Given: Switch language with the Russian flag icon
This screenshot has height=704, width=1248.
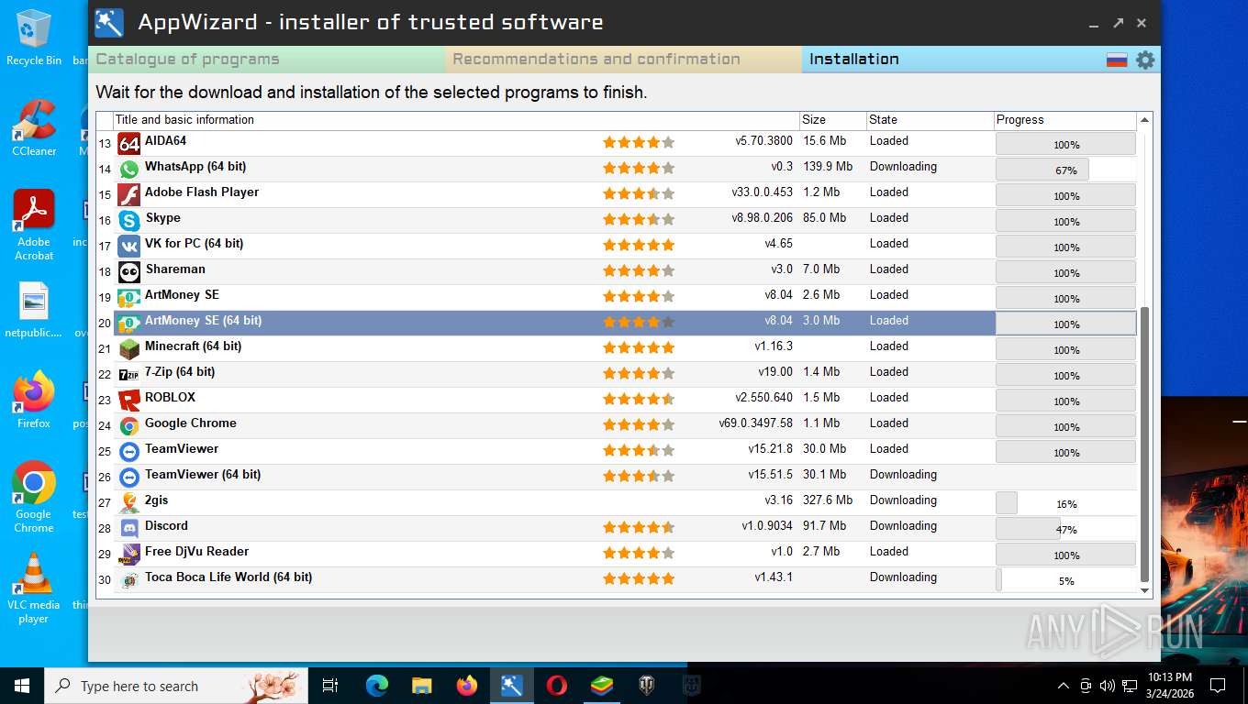Looking at the screenshot, I should pos(1117,60).
